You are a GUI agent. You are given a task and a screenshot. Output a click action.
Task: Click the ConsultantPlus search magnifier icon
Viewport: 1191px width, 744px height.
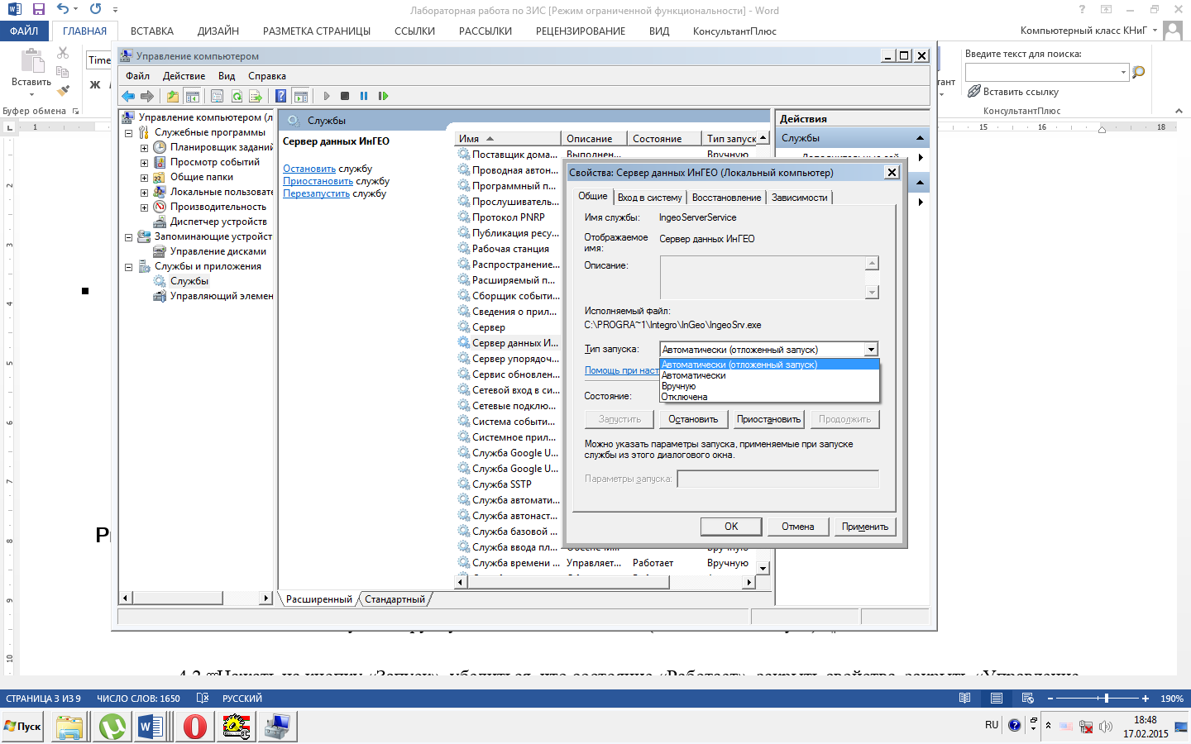point(1139,73)
